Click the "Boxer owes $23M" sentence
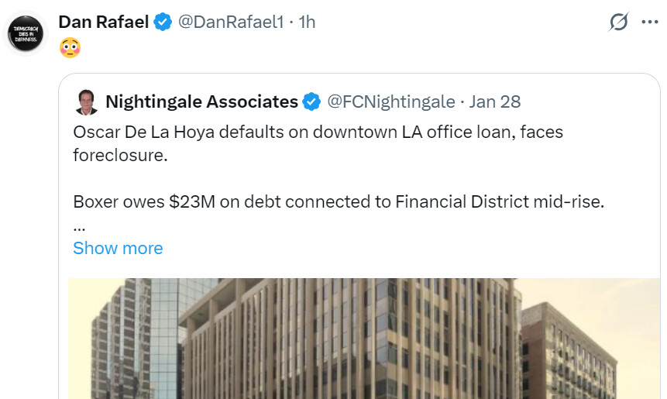The height and width of the screenshot is (399, 667). 338,201
